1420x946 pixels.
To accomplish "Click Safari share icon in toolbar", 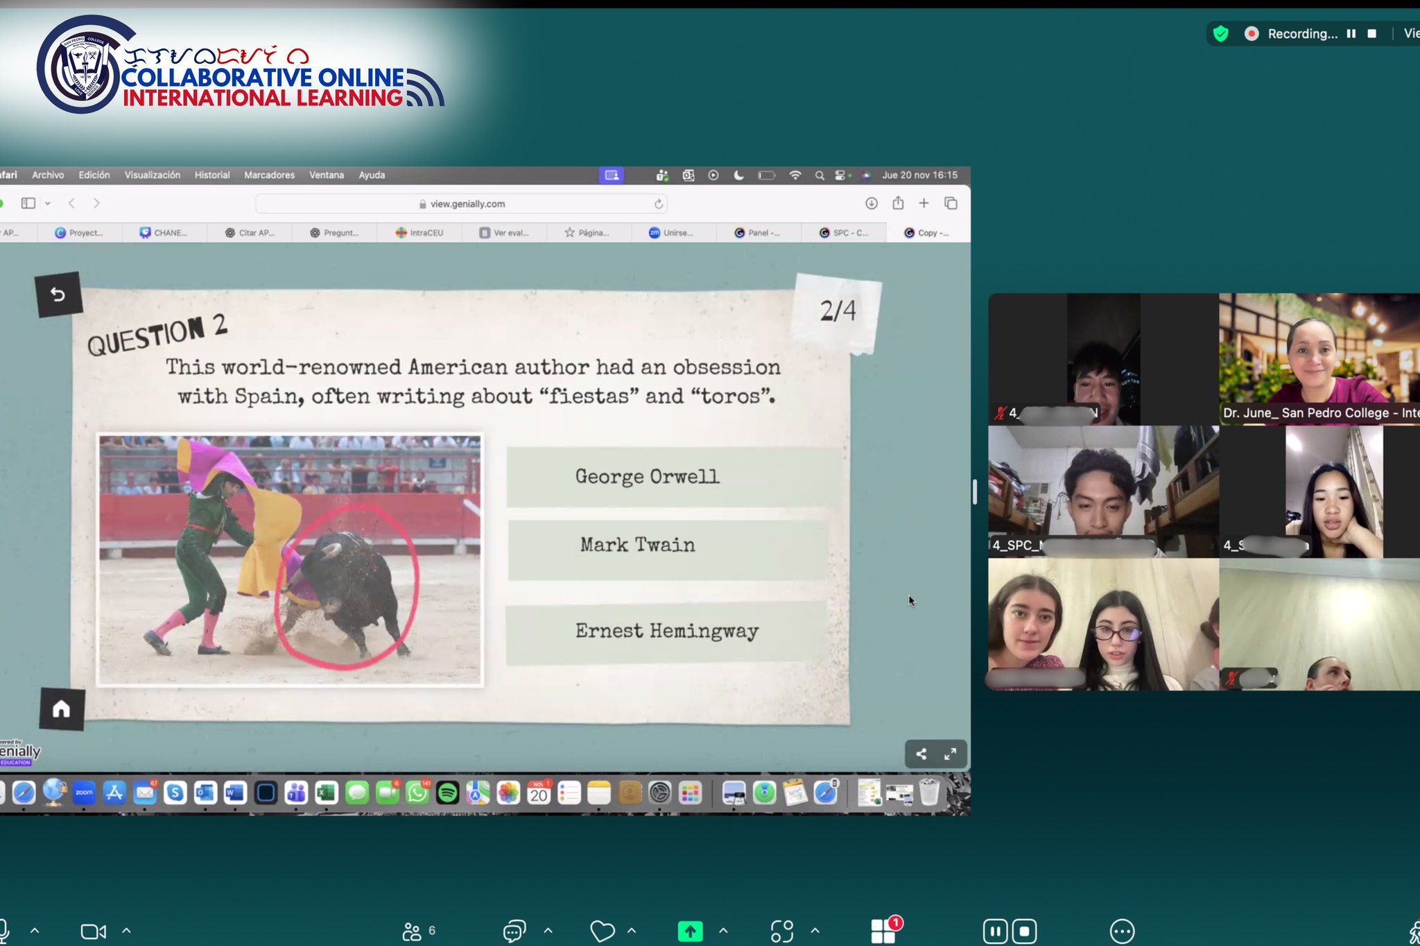I will pyautogui.click(x=898, y=202).
